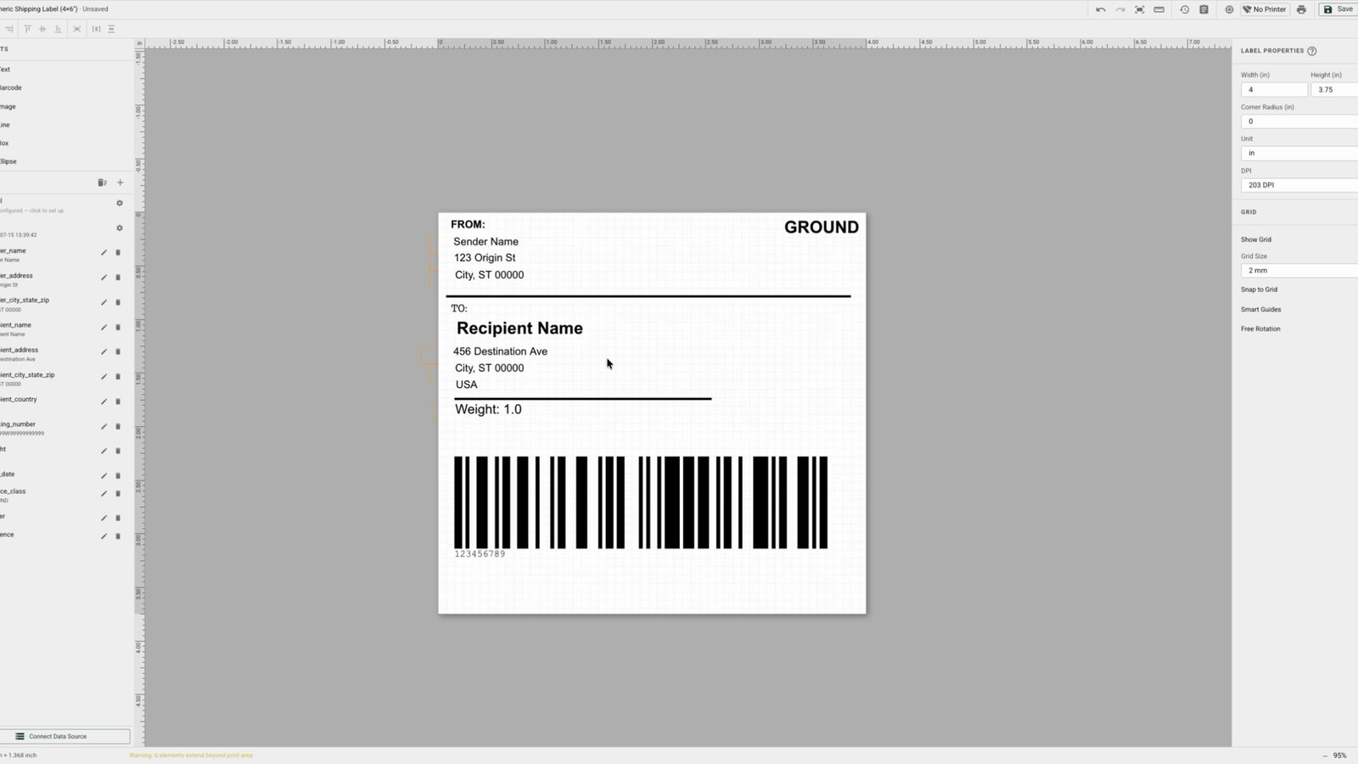Click the Connect Data Source button

coord(65,737)
